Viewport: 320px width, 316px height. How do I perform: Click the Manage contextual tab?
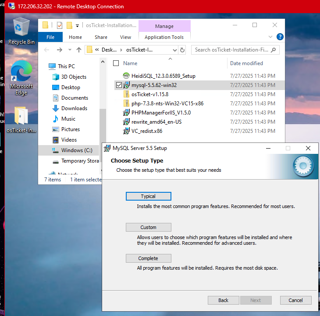[x=164, y=26]
